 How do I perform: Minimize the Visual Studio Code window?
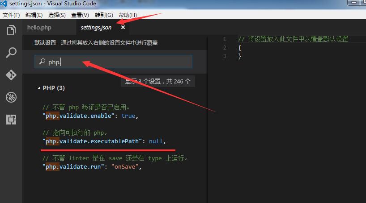coord(354,3)
